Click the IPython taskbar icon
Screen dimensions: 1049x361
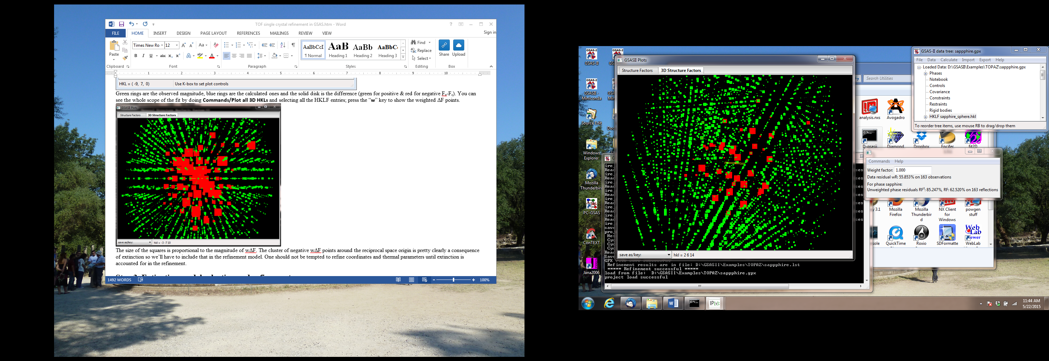[714, 303]
